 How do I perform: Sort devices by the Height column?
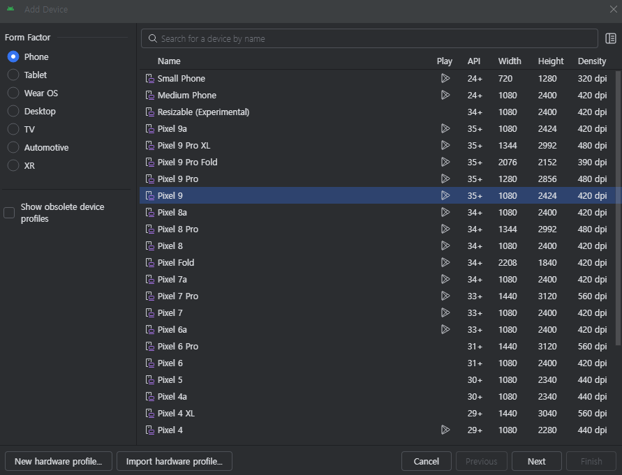[551, 61]
